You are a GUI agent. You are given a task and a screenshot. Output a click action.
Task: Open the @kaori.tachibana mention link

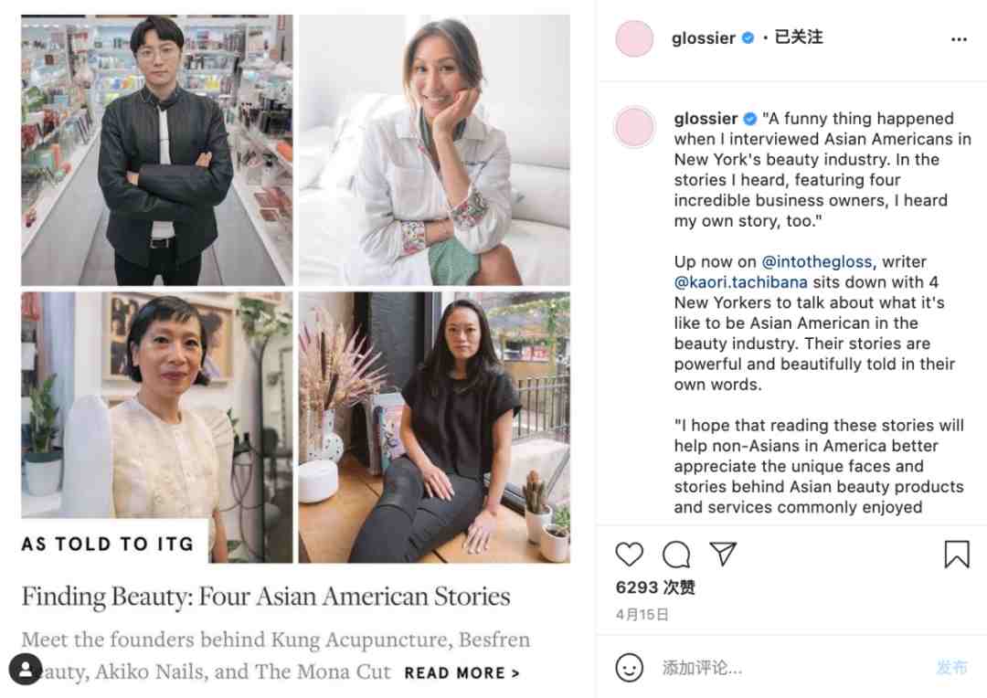[x=741, y=282]
